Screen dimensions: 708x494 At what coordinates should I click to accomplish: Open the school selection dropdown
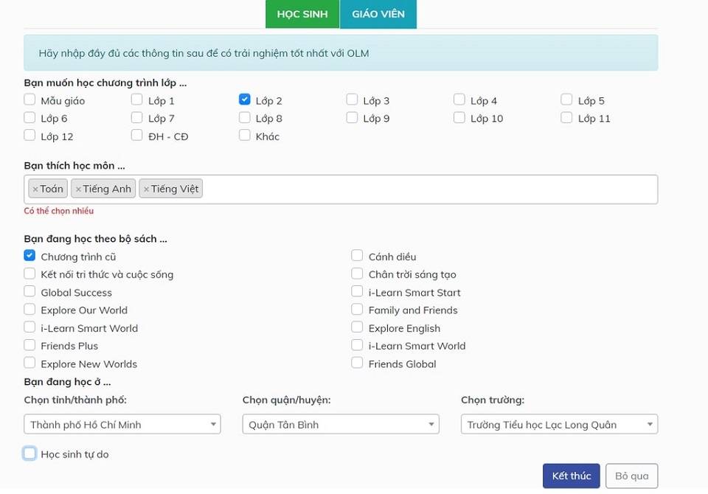click(x=559, y=425)
